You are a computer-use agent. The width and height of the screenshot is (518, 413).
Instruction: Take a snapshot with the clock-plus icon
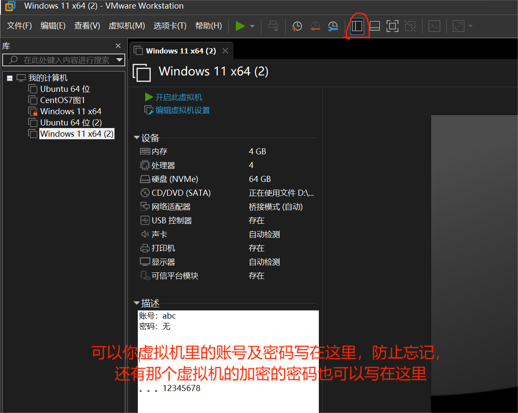click(x=297, y=26)
